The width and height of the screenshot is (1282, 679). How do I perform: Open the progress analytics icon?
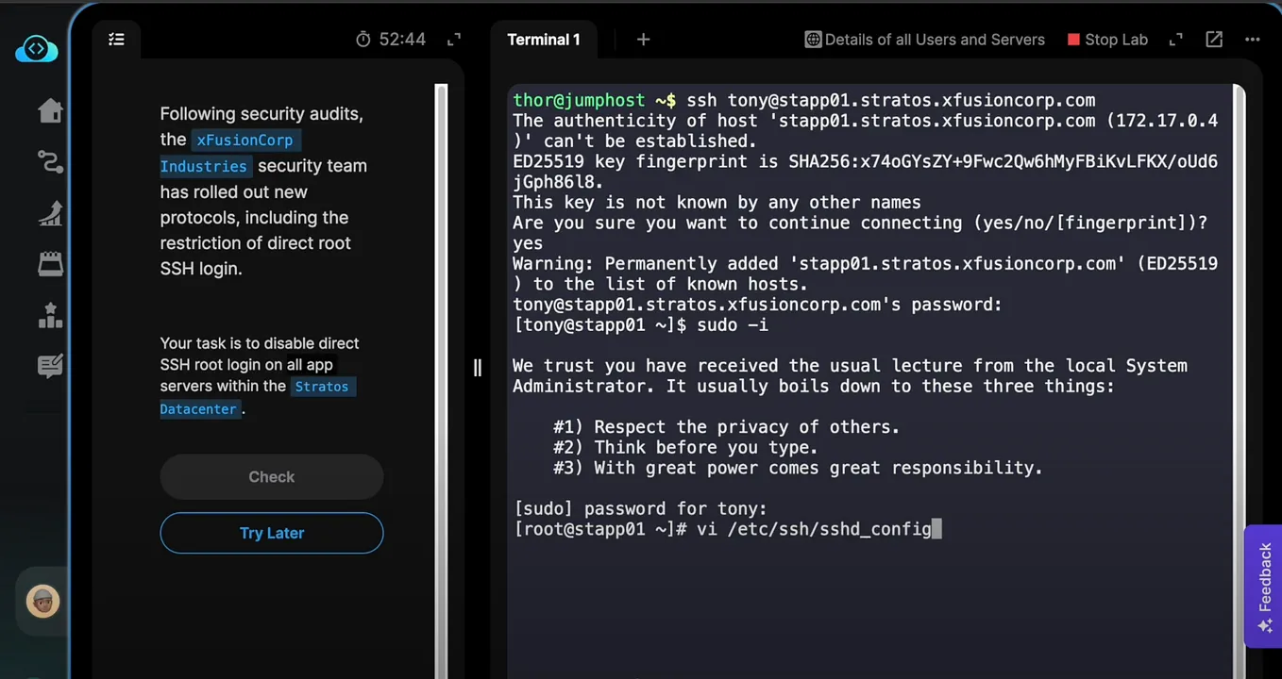(x=50, y=214)
